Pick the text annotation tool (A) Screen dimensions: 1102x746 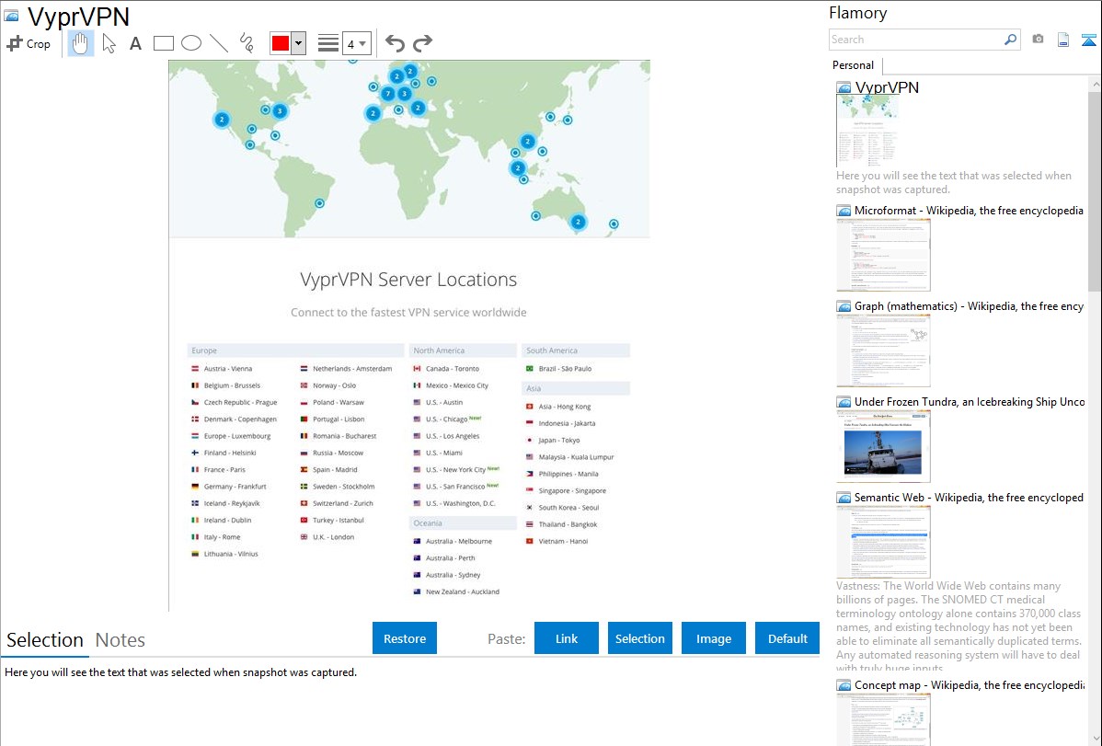pyautogui.click(x=135, y=43)
